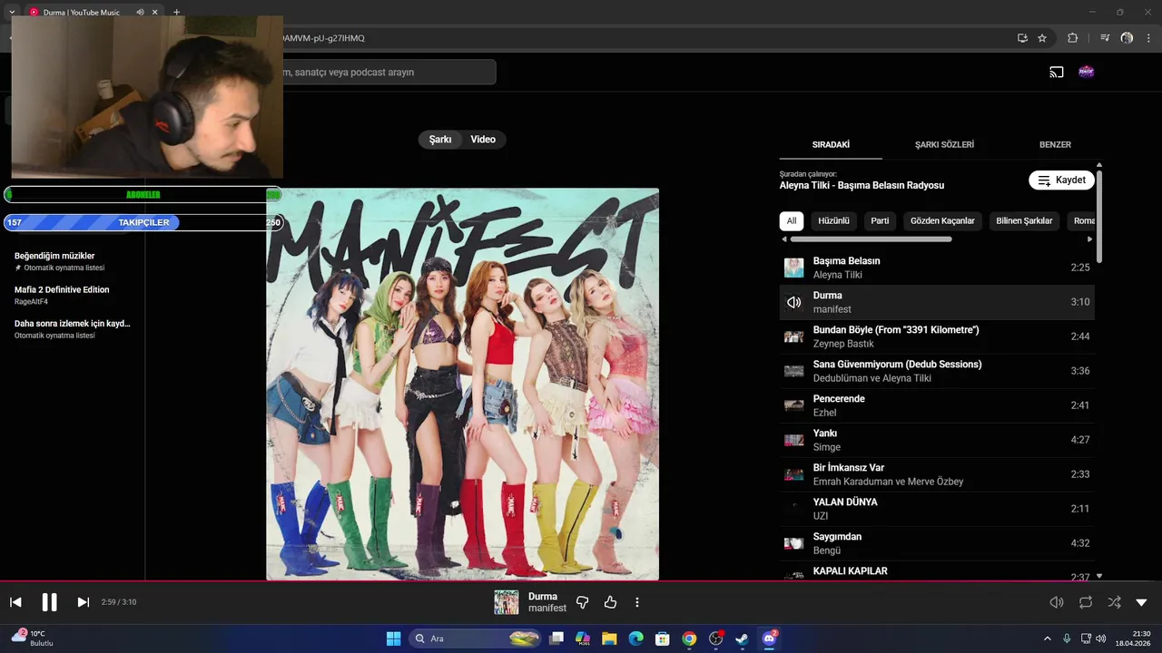This screenshot has height=653, width=1162.
Task: Click the Zeynep Bastık artist link
Action: coord(843,344)
